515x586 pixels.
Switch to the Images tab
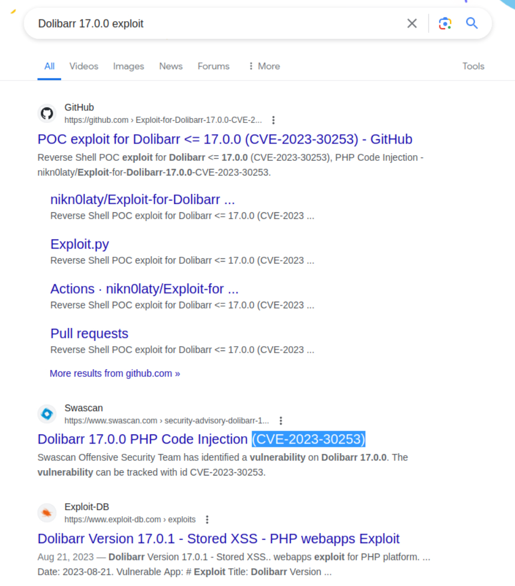tap(128, 66)
